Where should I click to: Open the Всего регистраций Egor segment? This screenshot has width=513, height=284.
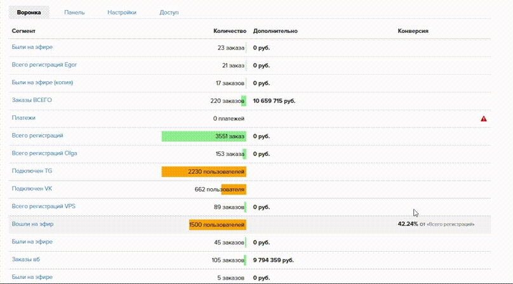click(44, 65)
